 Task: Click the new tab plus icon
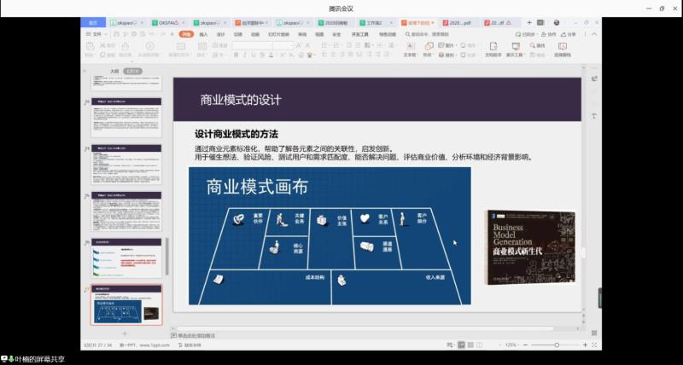tap(528, 23)
